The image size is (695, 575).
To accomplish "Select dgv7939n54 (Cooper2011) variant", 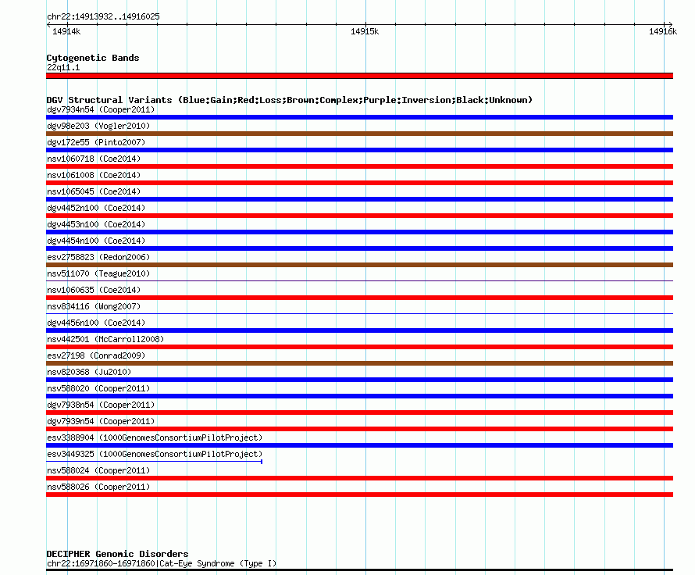I will (x=101, y=421).
